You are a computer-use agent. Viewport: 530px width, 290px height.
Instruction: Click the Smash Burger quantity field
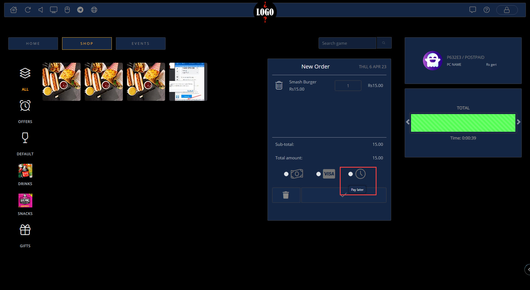(x=348, y=86)
